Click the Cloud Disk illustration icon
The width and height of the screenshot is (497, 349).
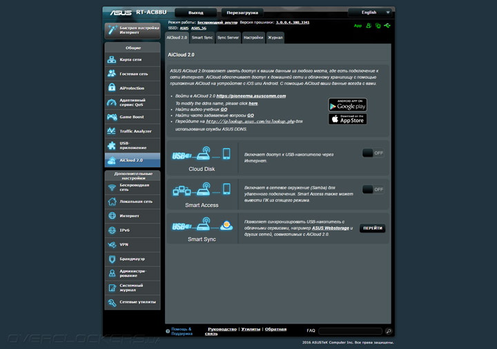[202, 154]
